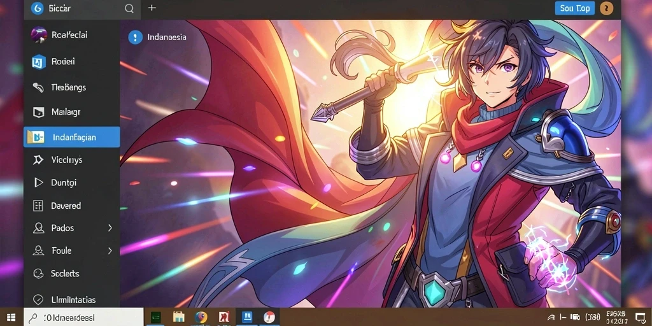Screen dimensions: 652x326
Task: Select the Rouieii sidebar item
Action: 71,62
